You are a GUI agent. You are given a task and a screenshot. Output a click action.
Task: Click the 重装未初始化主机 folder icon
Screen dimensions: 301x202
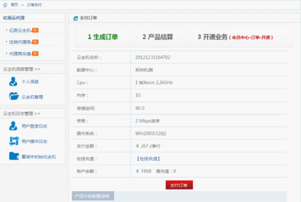pyautogui.click(x=14, y=156)
